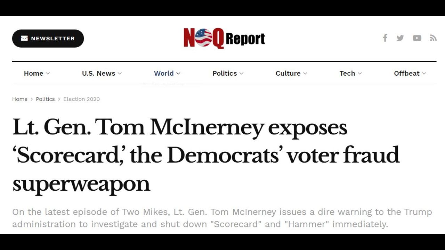Expand the Offbeat dropdown chevron

(424, 74)
